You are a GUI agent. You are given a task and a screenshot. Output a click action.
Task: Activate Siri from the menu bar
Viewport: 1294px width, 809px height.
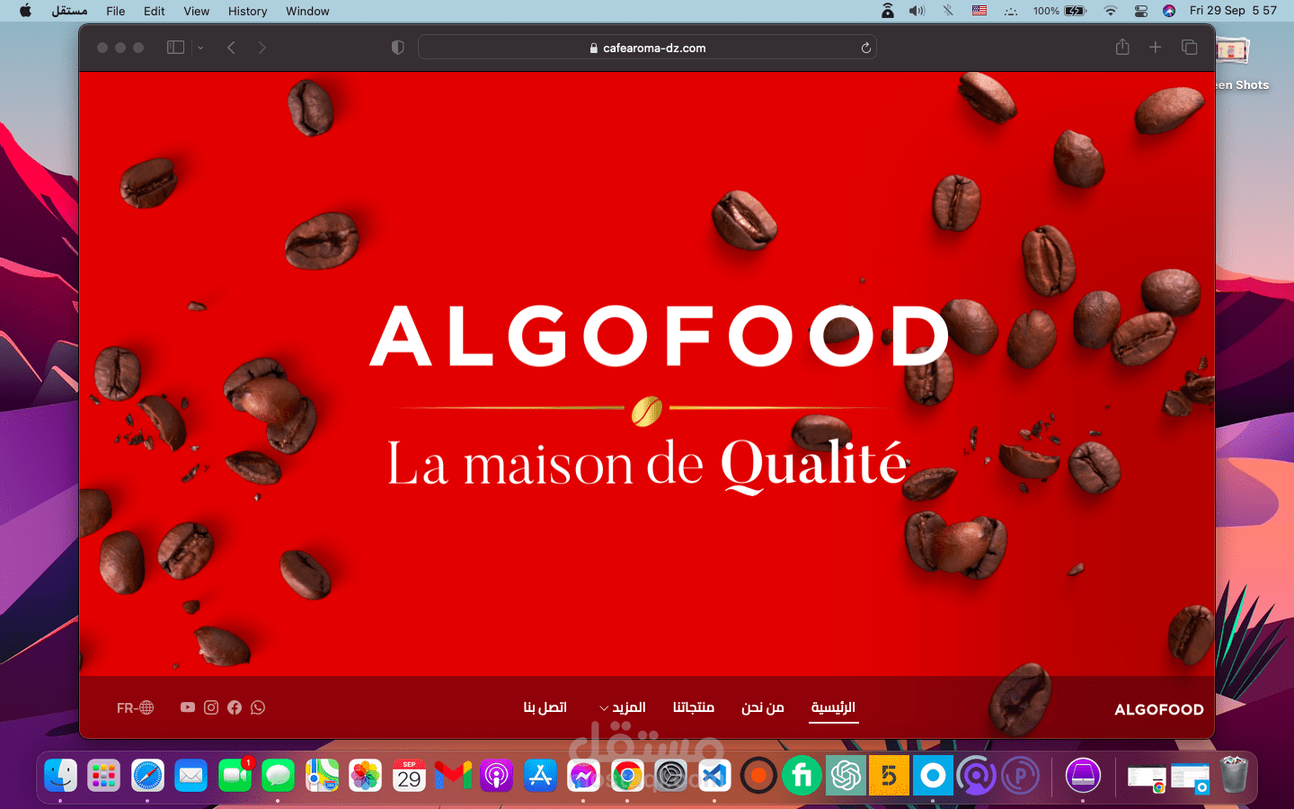(x=1169, y=11)
